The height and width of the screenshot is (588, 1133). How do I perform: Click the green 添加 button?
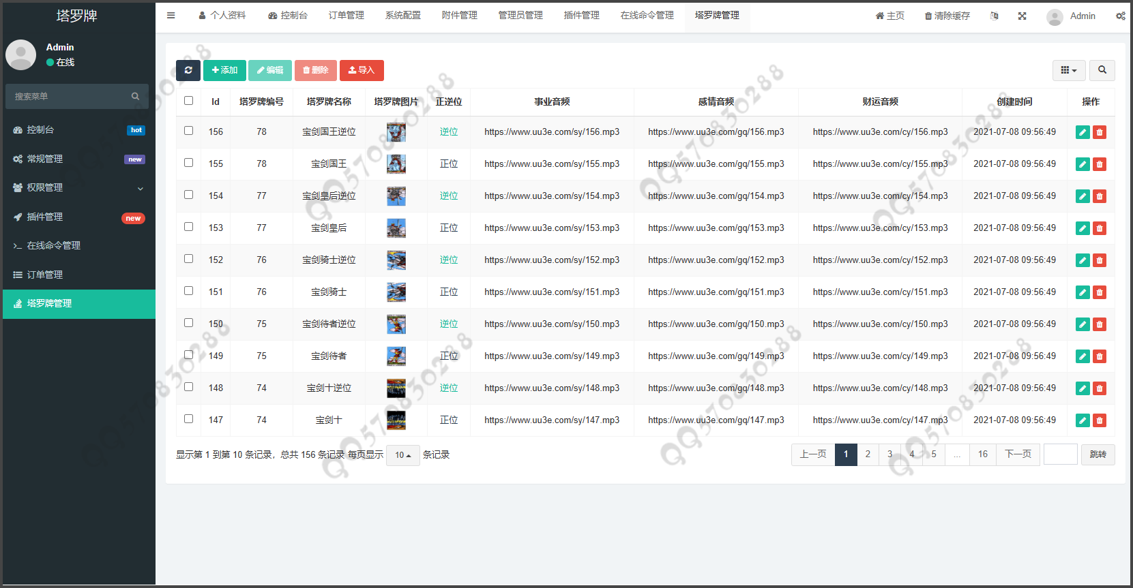pos(224,70)
